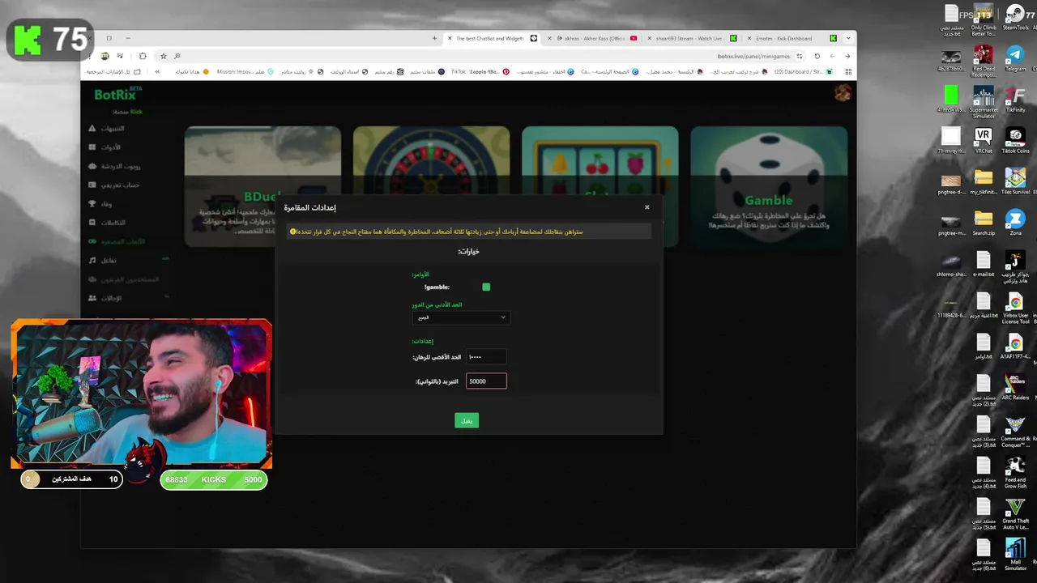Viewport: 1037px width, 583px height.
Task: Open the ARC Raiders desktop shortcut
Action: [1015, 388]
